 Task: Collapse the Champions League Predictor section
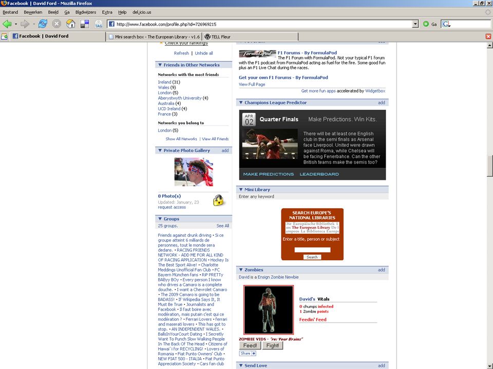(241, 102)
